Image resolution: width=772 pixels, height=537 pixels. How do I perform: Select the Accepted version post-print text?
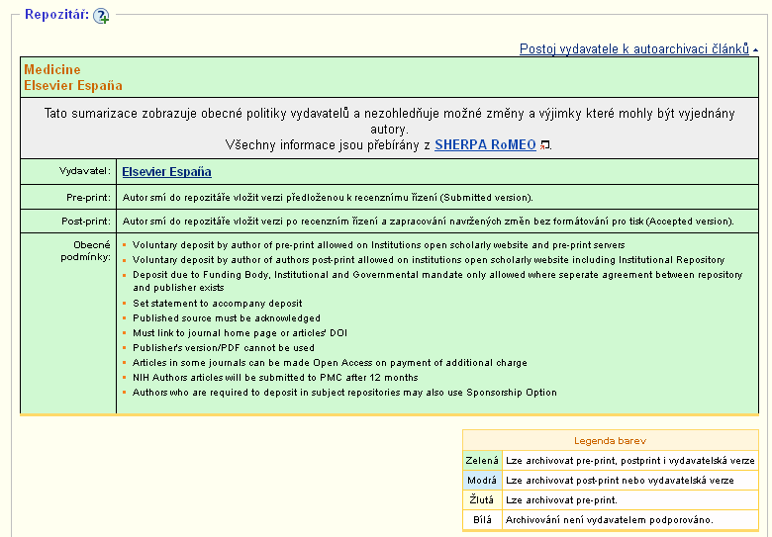(428, 222)
